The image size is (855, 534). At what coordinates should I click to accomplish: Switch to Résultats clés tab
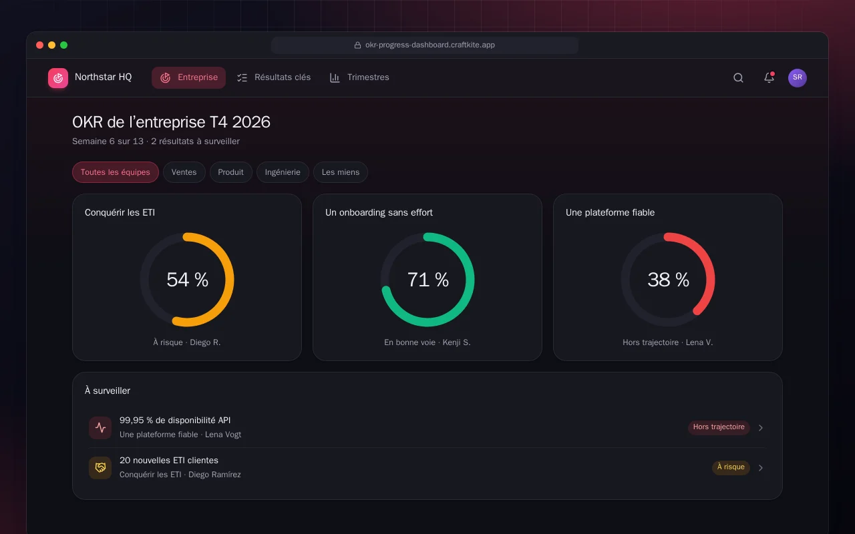coord(274,77)
